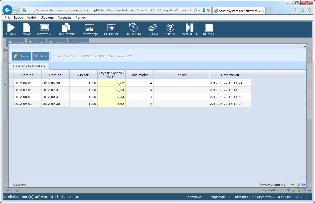The width and height of the screenshot is (315, 203).
Task: Select the Czynsz dla kwatery tab
Action: coord(29,66)
